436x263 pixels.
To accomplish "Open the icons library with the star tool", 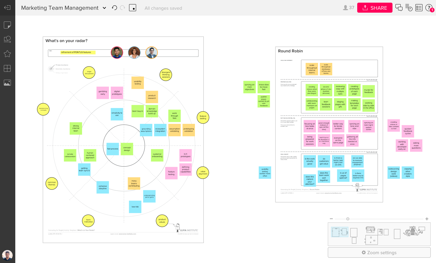I will click(7, 54).
